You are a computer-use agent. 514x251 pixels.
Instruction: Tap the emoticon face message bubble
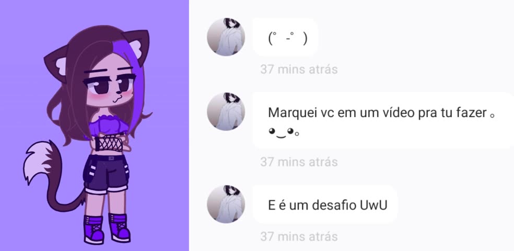coord(286,38)
